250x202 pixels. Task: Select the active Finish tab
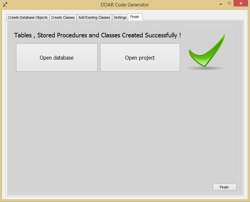click(135, 17)
